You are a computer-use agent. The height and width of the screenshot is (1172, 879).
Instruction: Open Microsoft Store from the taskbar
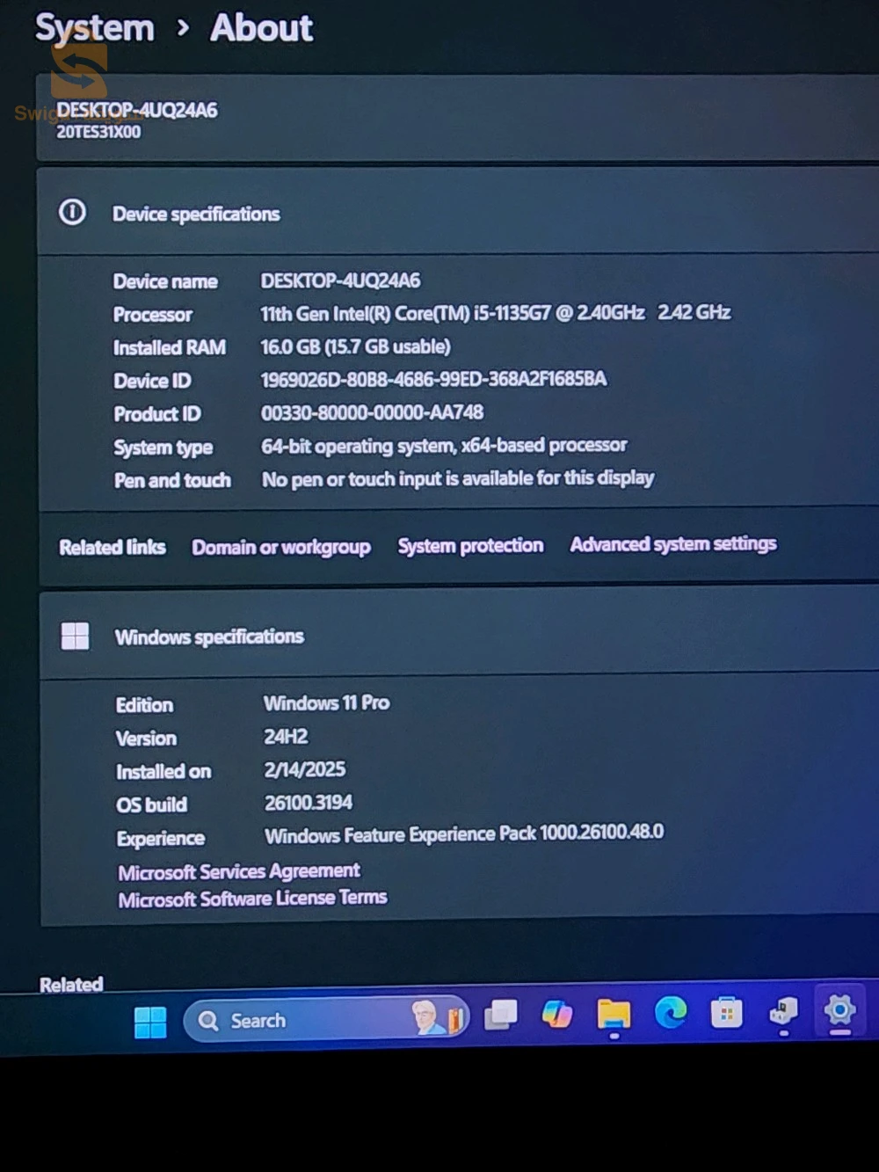pos(727,1013)
